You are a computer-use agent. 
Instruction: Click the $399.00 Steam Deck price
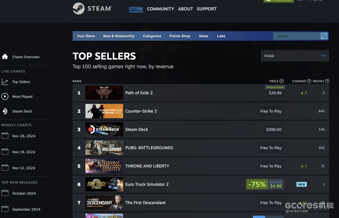274,129
